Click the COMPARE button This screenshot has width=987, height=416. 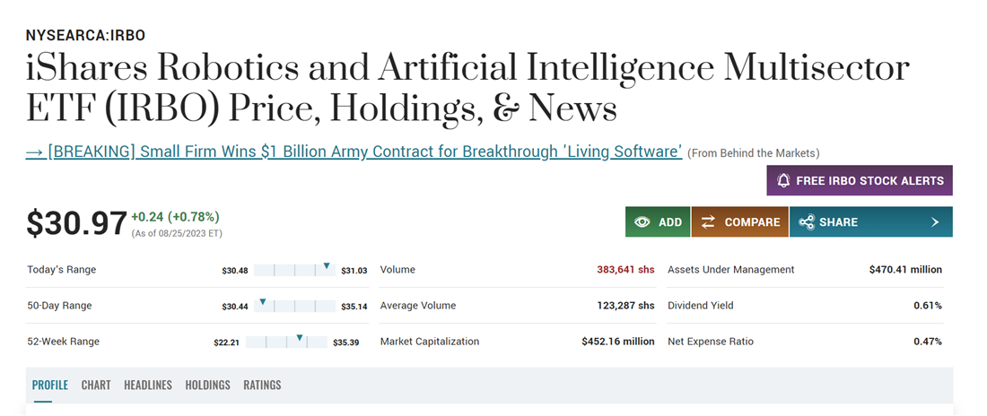(751, 222)
